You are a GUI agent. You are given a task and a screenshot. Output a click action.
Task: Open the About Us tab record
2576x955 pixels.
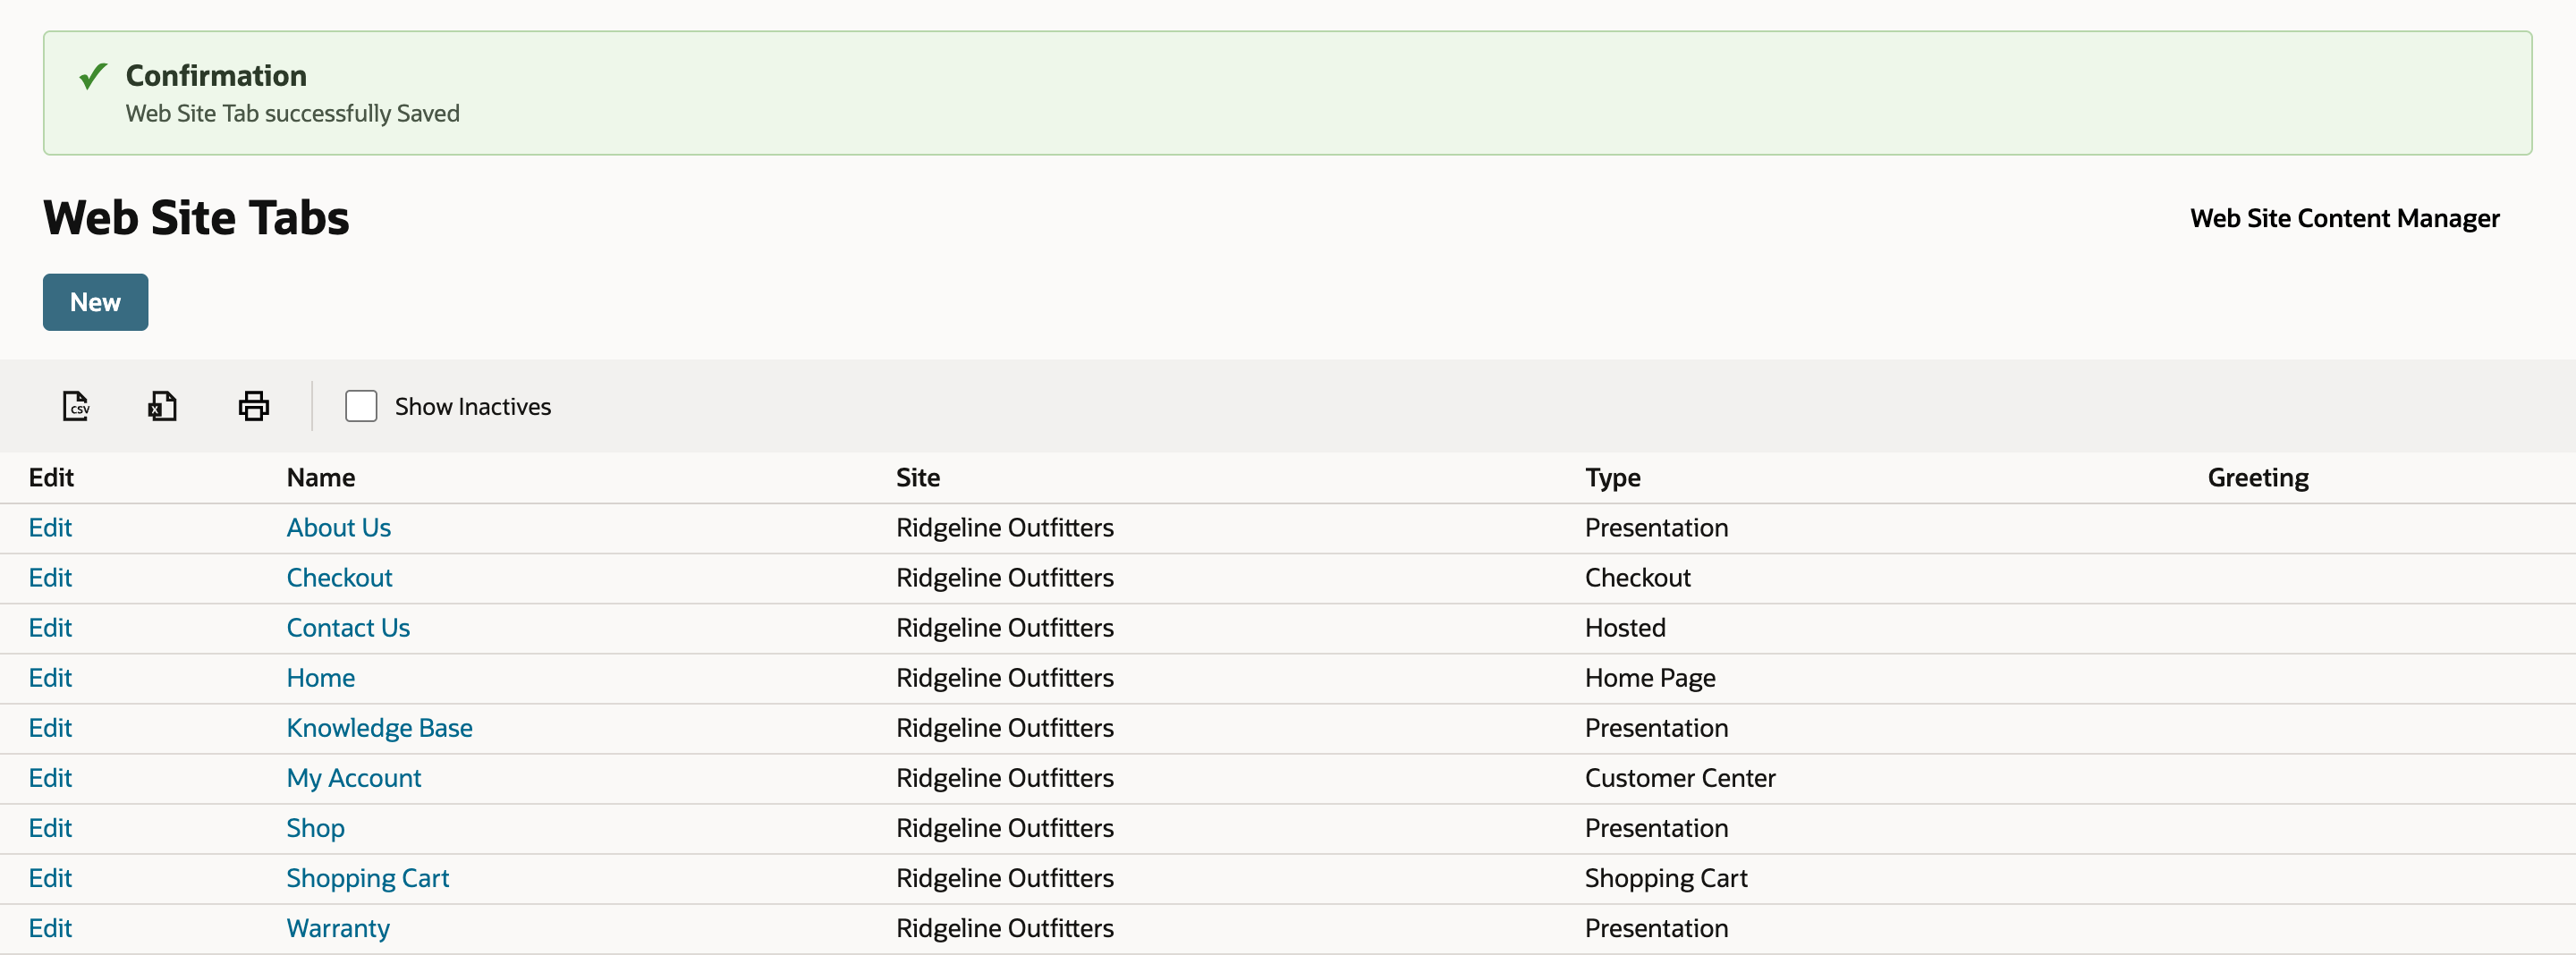point(338,527)
